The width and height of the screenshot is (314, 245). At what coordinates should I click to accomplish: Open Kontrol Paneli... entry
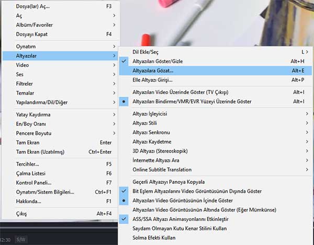pyautogui.click(x=60, y=183)
